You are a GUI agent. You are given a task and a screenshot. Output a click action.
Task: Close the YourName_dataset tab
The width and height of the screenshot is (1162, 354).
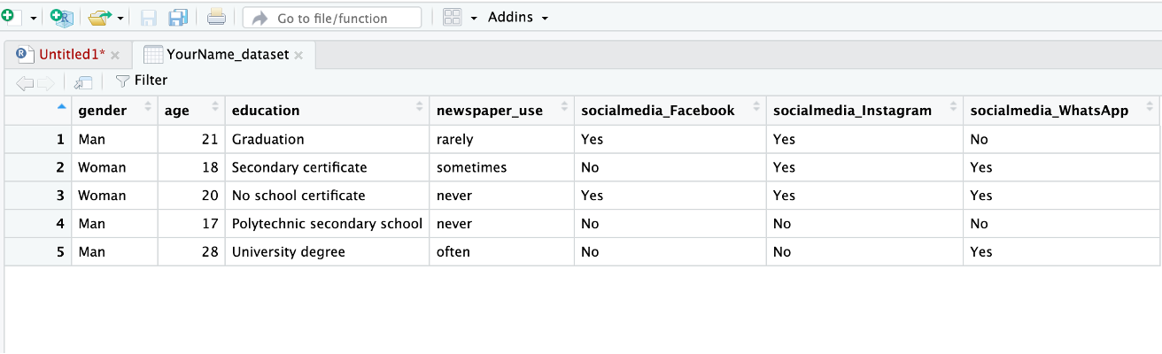(x=298, y=55)
